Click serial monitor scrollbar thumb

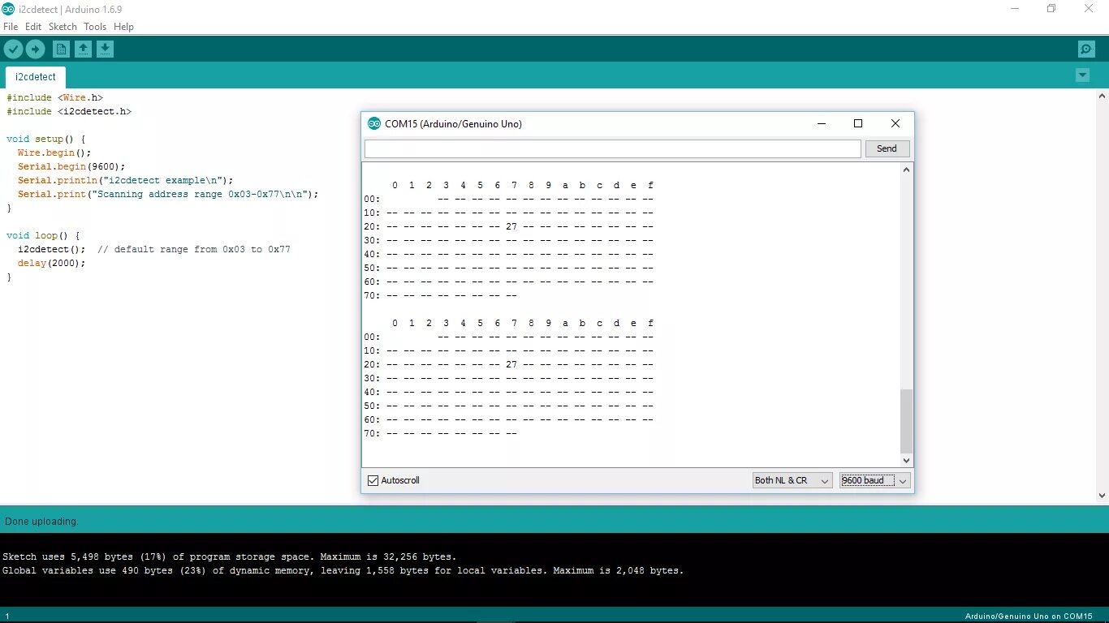(x=907, y=421)
